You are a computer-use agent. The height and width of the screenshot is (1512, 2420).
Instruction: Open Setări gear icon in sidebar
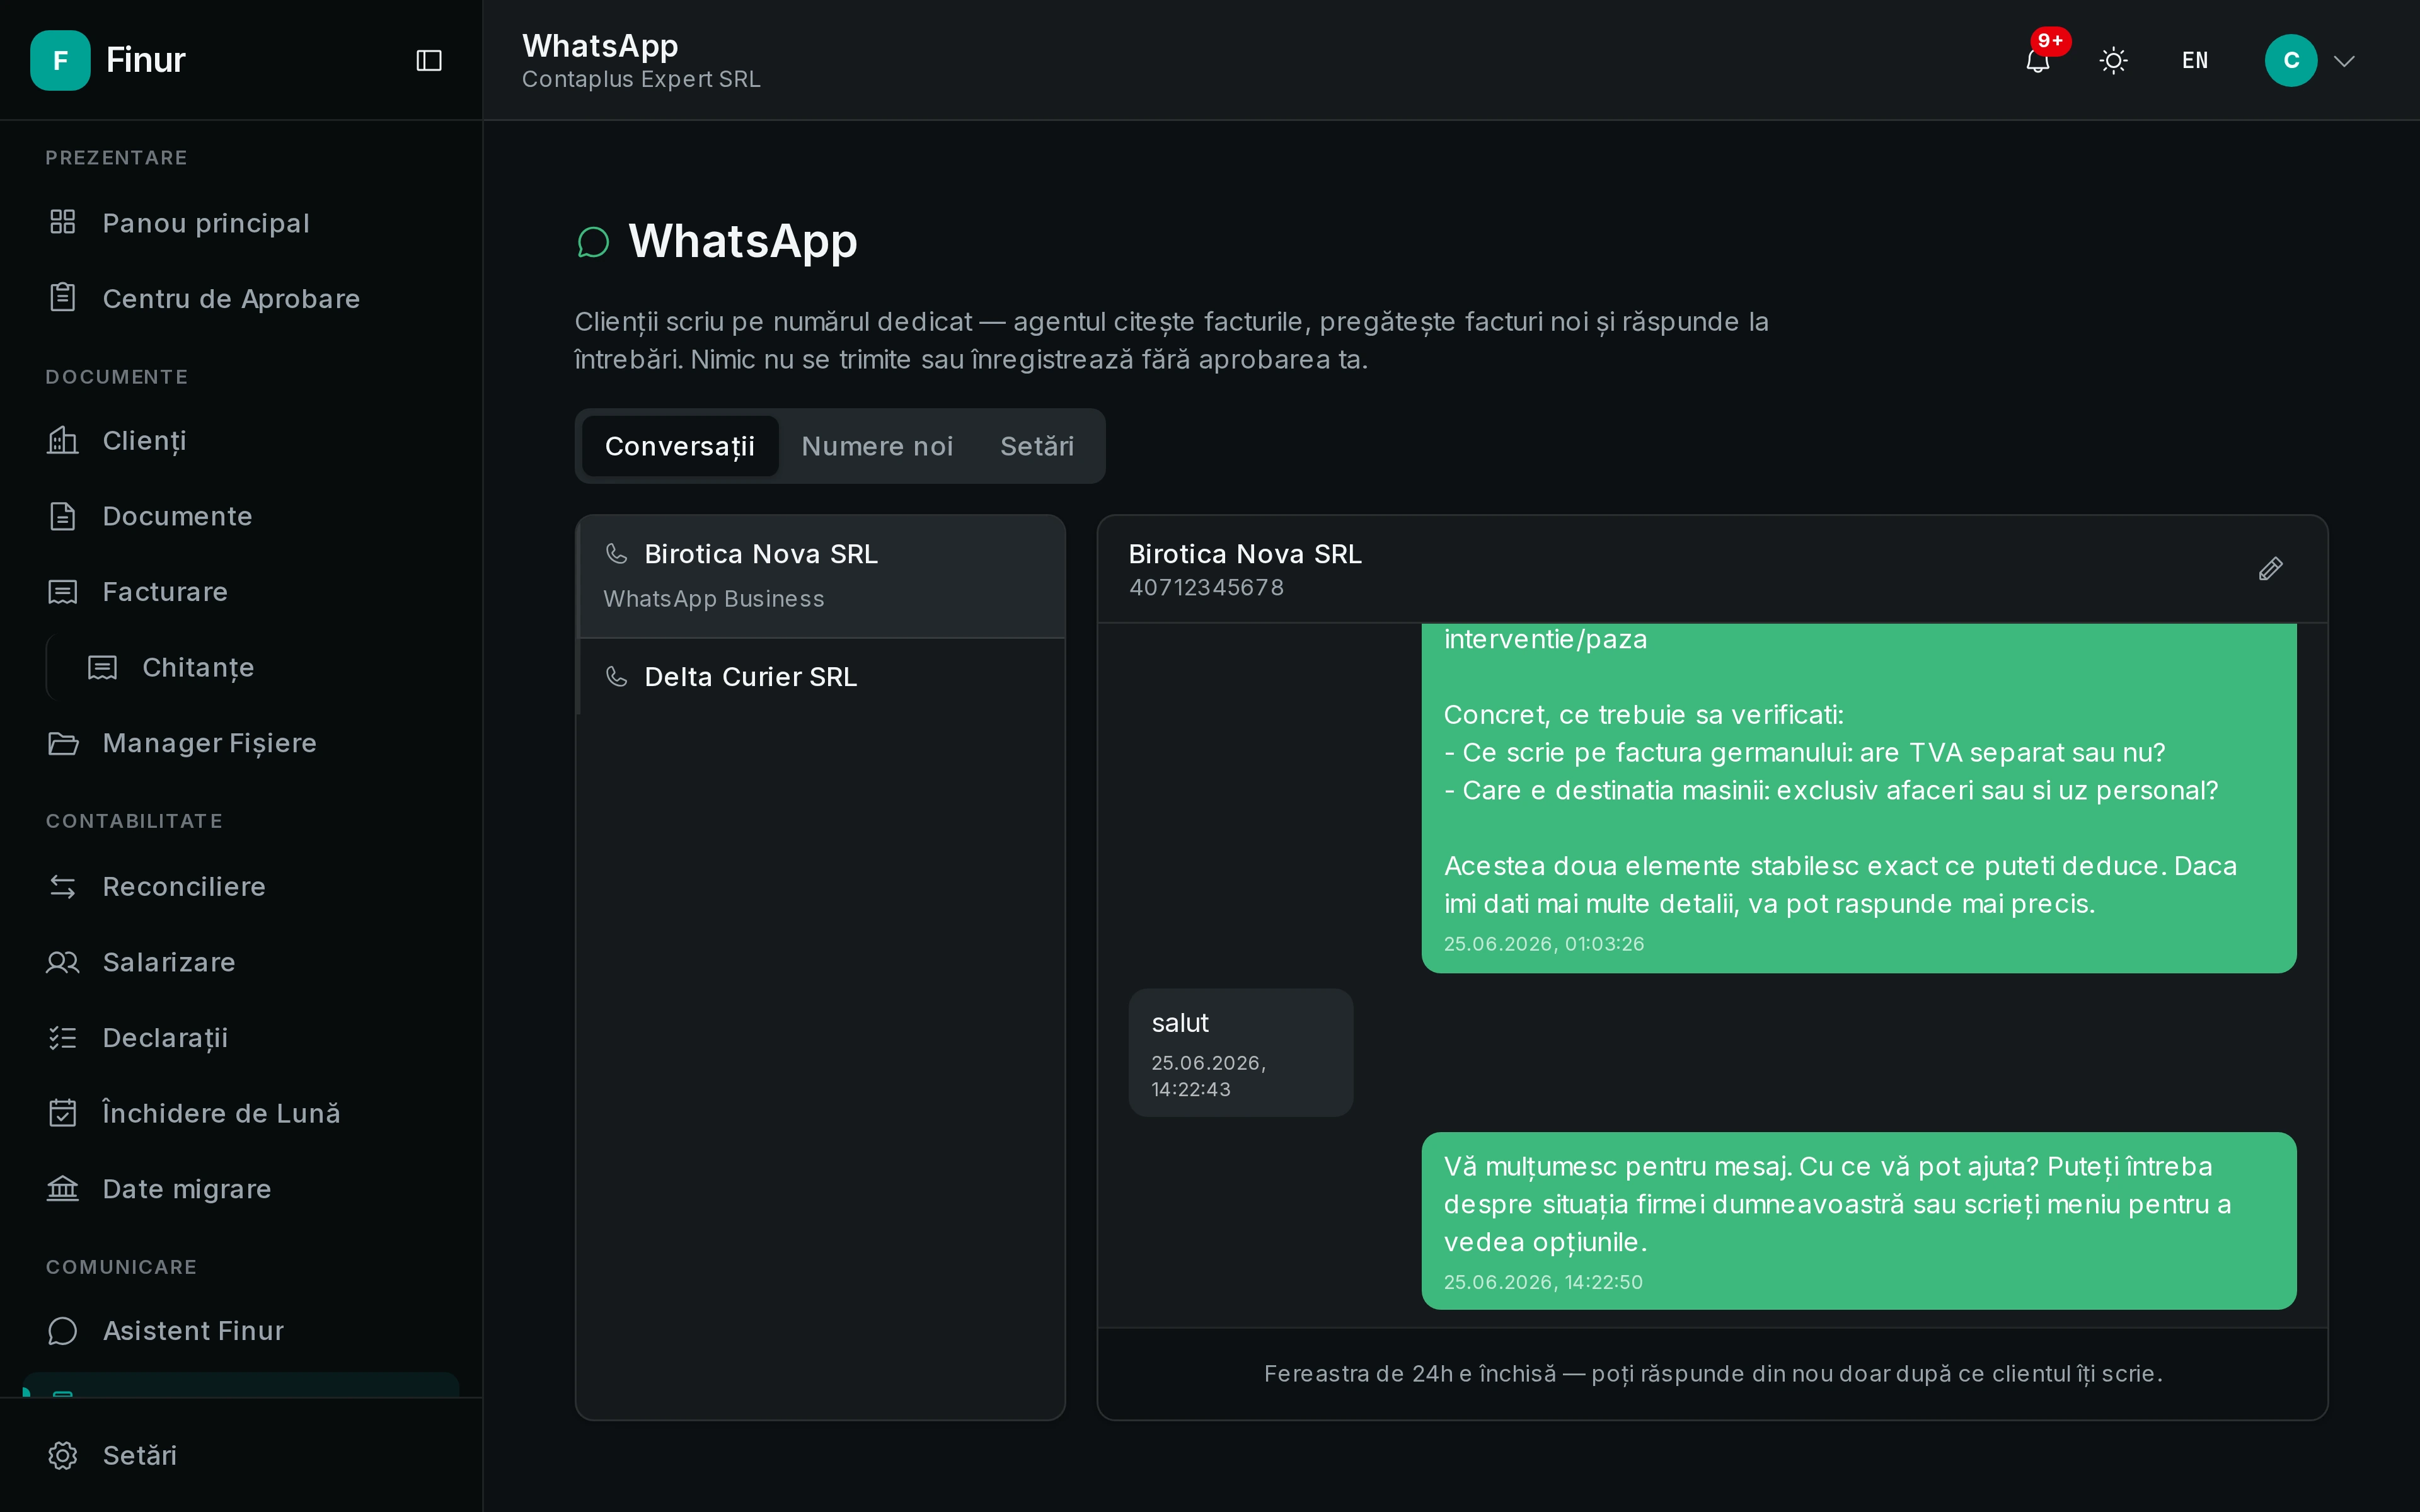[x=63, y=1455]
